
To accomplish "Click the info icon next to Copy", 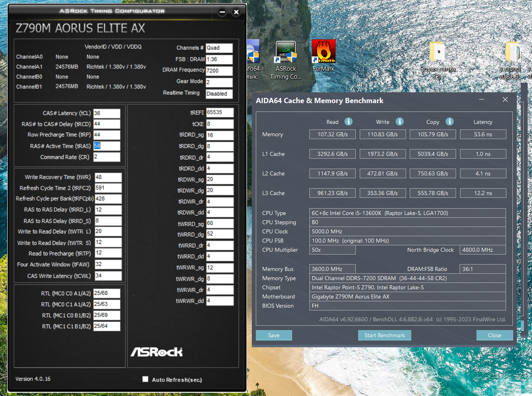I will click(x=450, y=121).
